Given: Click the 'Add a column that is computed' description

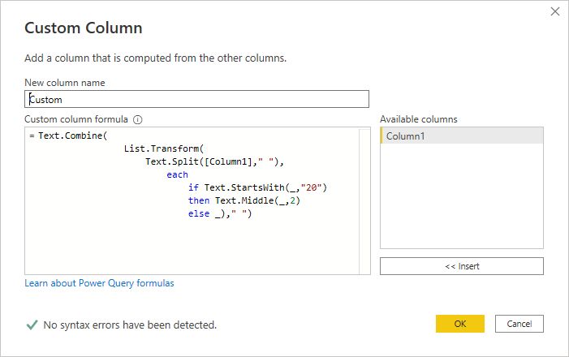Looking at the screenshot, I should (155, 58).
